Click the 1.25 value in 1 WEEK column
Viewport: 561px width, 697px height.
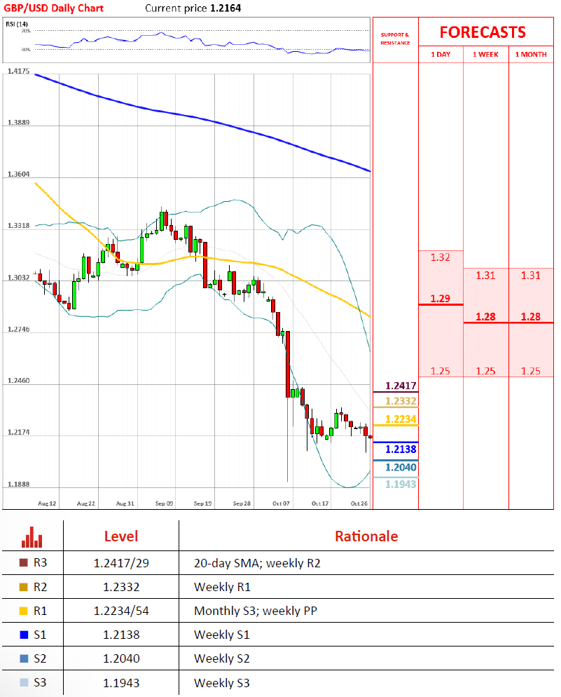[x=485, y=371]
